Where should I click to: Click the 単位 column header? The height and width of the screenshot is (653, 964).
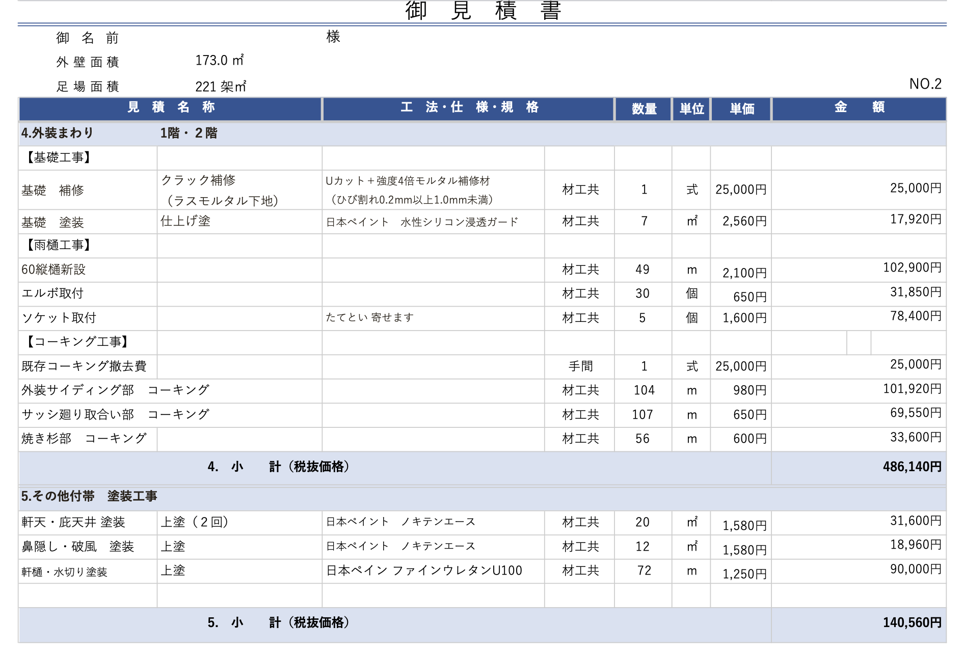691,108
